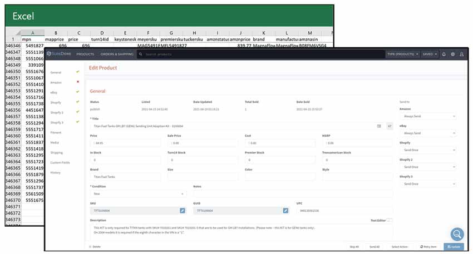Go to the Amazon section in the sidebar
Screen dimensions: 473x254
[56, 82]
